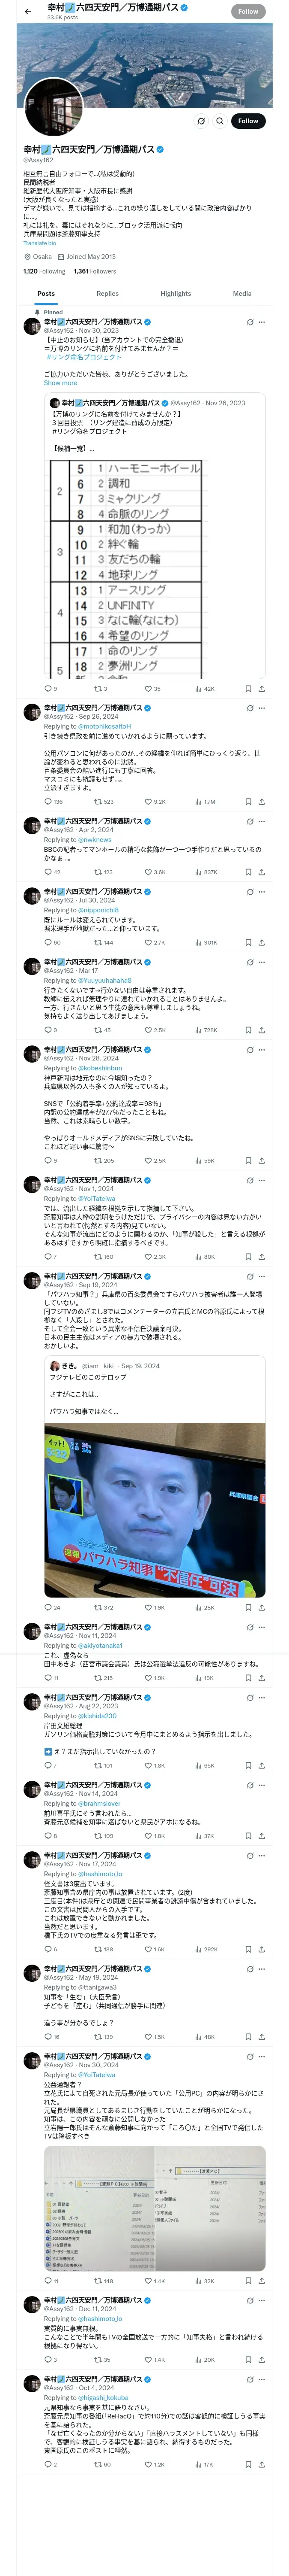This screenshot has width=289, height=2576.
Task: Click Translate bio link
Action: pyautogui.click(x=40, y=243)
